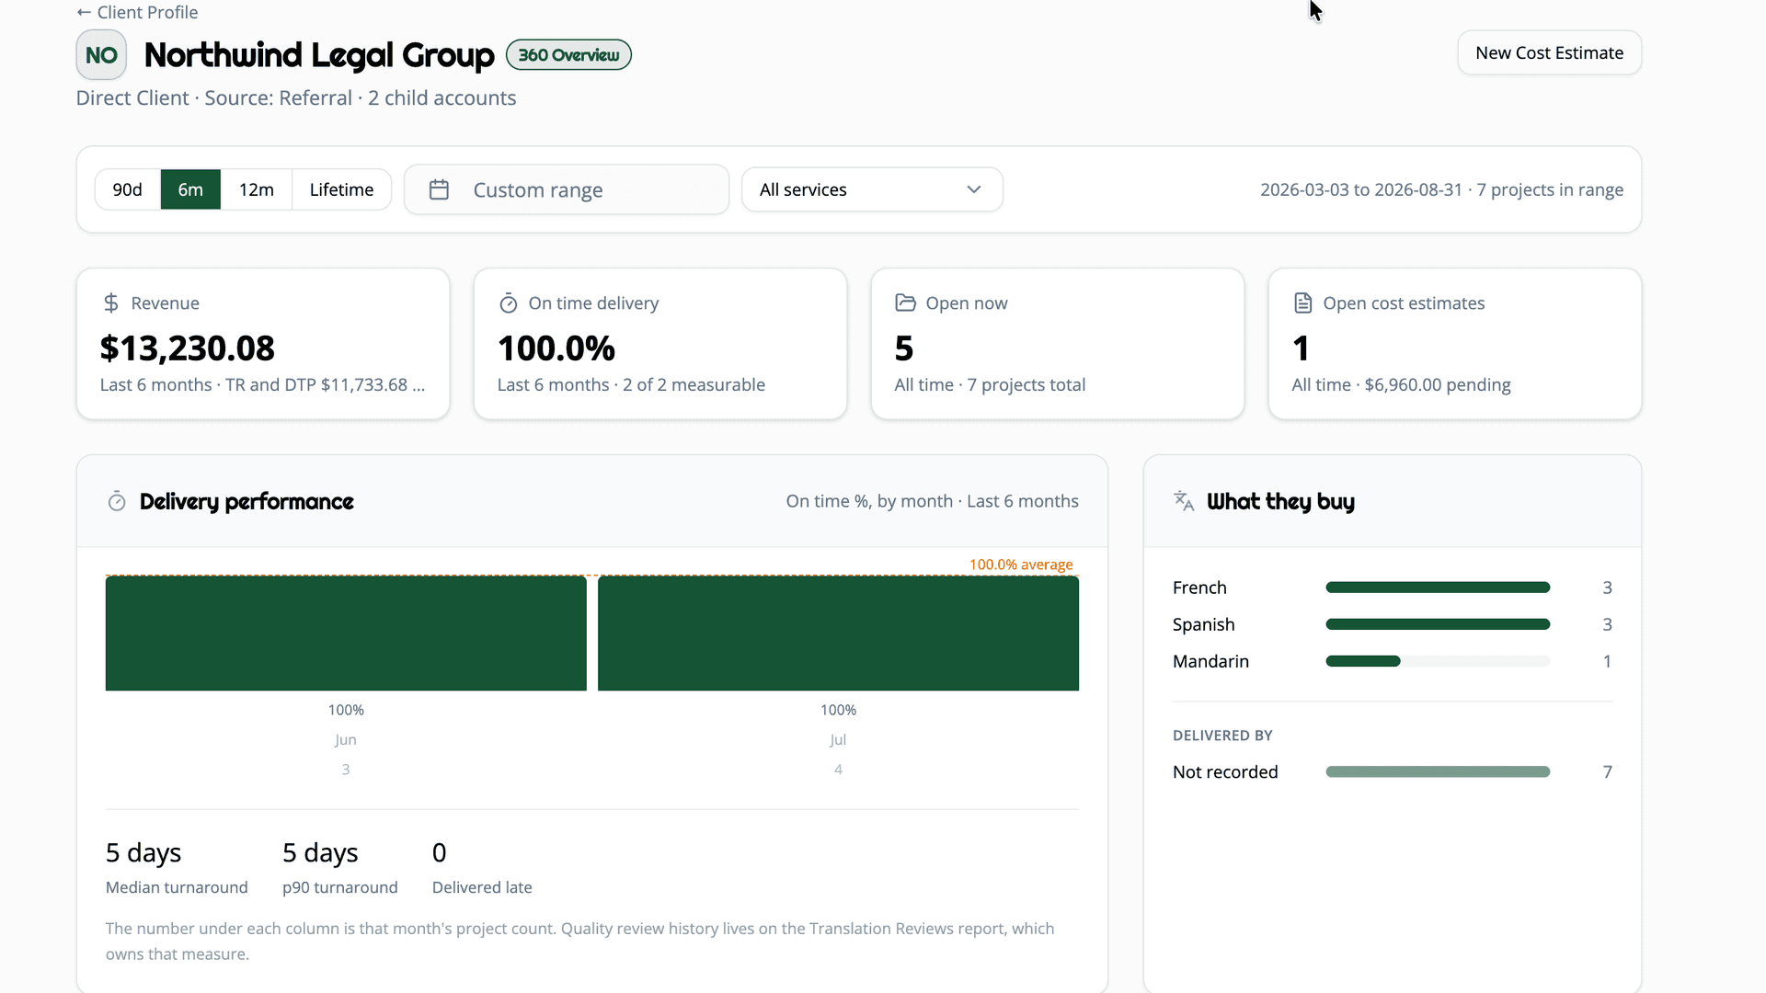The width and height of the screenshot is (1766, 993).
Task: Switch to Lifetime range
Action: pos(341,189)
